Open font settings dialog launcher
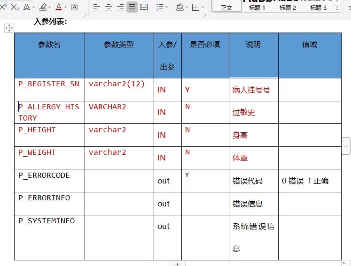The width and height of the screenshot is (351, 266). (x=85, y=15)
